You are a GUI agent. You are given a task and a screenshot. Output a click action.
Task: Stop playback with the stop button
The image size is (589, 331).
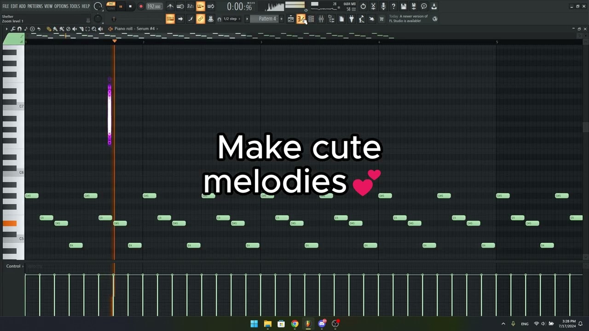click(130, 6)
